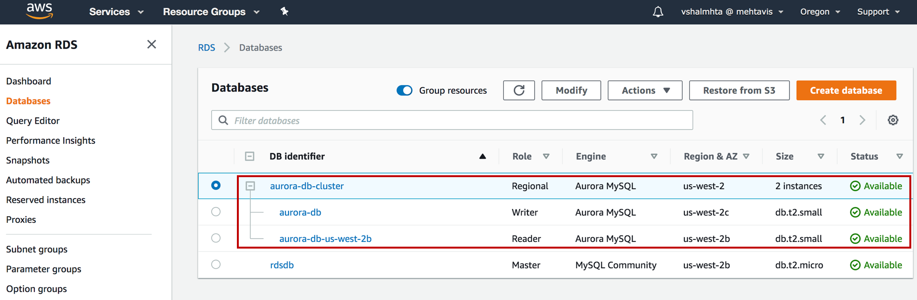The height and width of the screenshot is (300, 917).
Task: Open table preferences gear icon
Action: (x=893, y=120)
